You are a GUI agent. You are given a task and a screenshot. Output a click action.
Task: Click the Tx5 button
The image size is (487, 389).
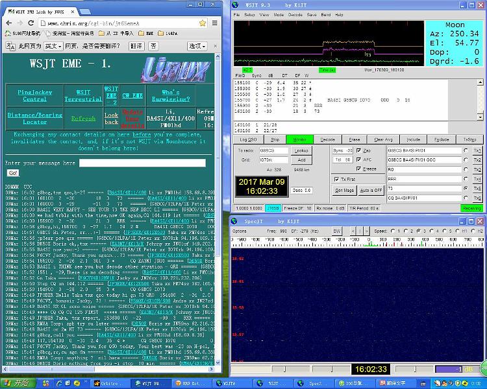[x=477, y=188]
